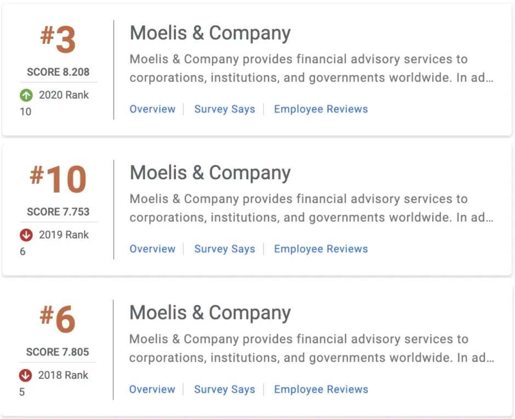Open Survey Says in the #10 card
This screenshot has height=419, width=515.
225,249
